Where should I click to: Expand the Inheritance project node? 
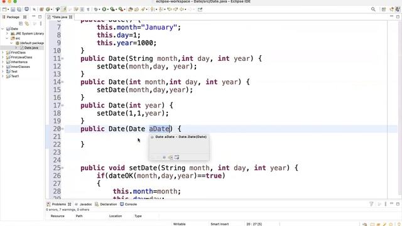pyautogui.click(x=3, y=62)
